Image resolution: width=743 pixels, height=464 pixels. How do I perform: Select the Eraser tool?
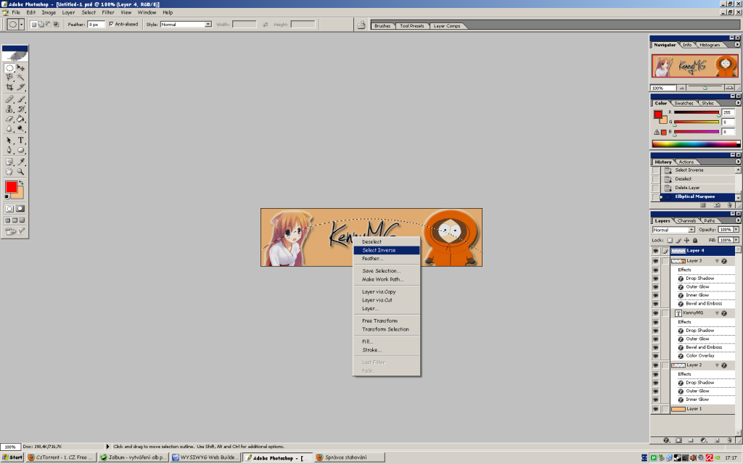pyautogui.click(x=9, y=119)
